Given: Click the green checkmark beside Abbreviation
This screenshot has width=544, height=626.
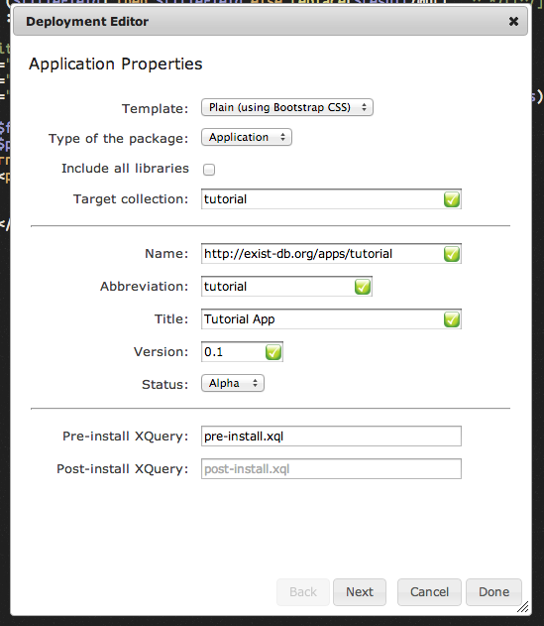Looking at the screenshot, I should point(362,287).
